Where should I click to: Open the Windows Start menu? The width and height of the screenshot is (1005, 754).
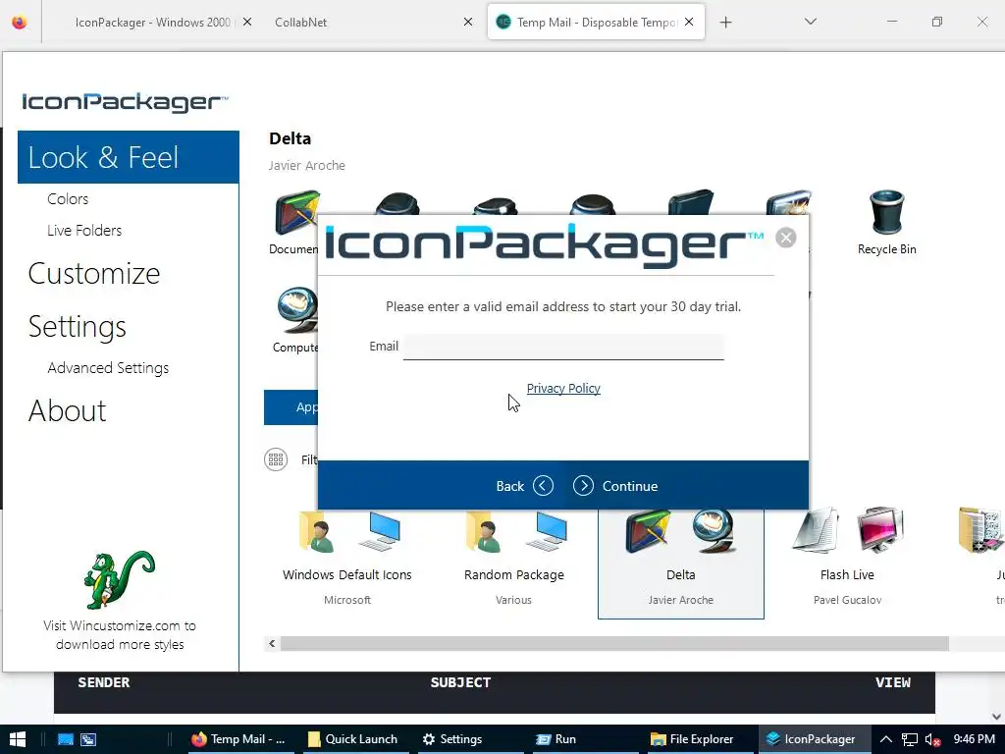point(18,739)
